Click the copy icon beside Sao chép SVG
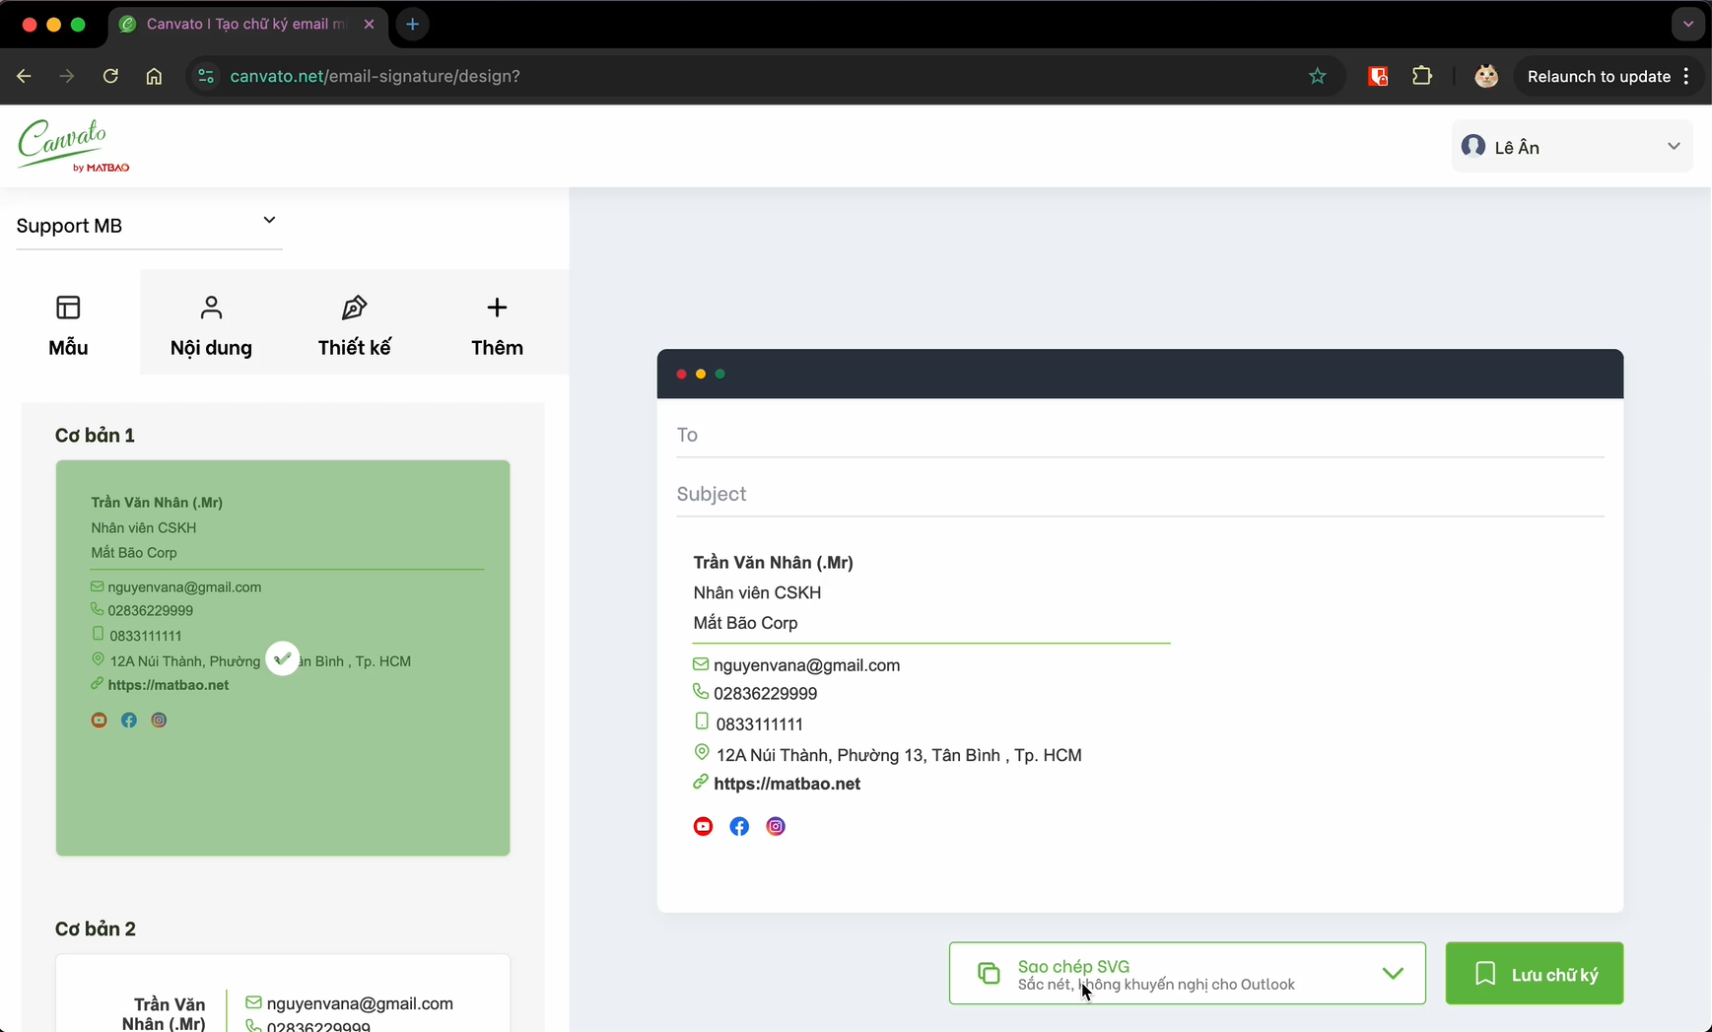This screenshot has width=1712, height=1032. tap(988, 974)
